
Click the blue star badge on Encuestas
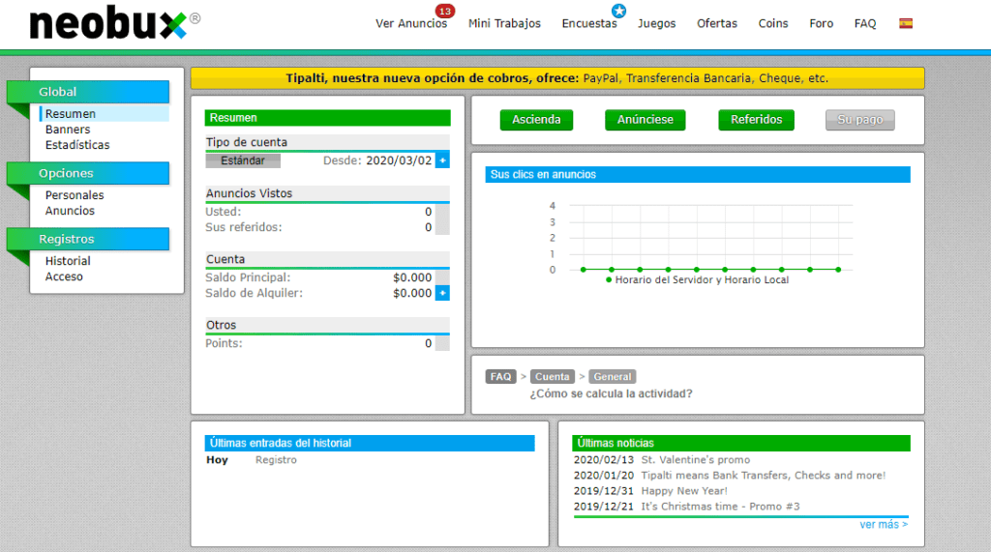(618, 11)
